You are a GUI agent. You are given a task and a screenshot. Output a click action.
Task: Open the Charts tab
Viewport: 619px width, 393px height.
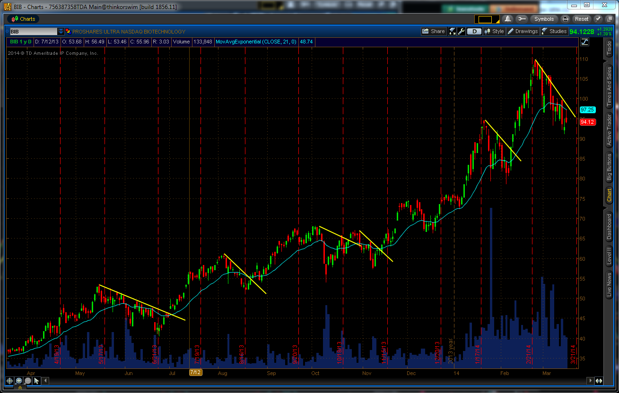point(23,19)
